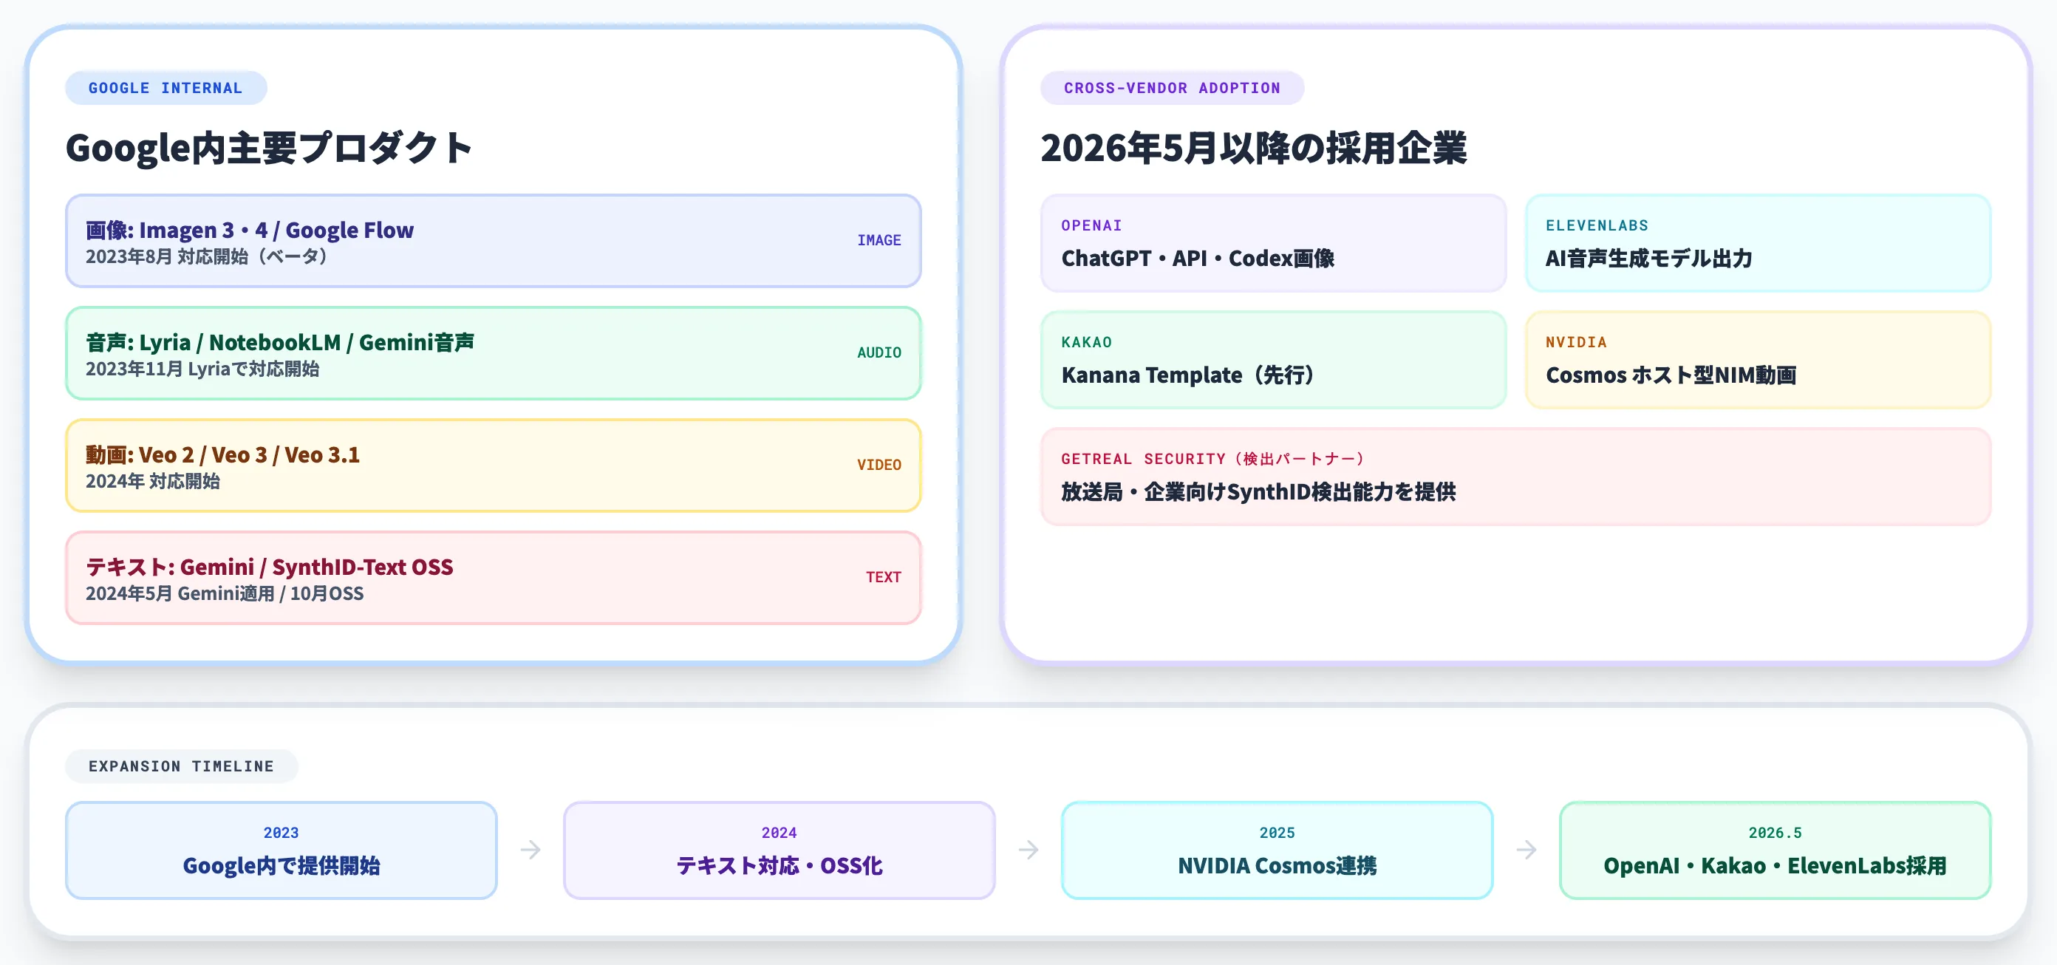Click text 2024年5月 Gemini適用 / 10月OSS

point(225,593)
